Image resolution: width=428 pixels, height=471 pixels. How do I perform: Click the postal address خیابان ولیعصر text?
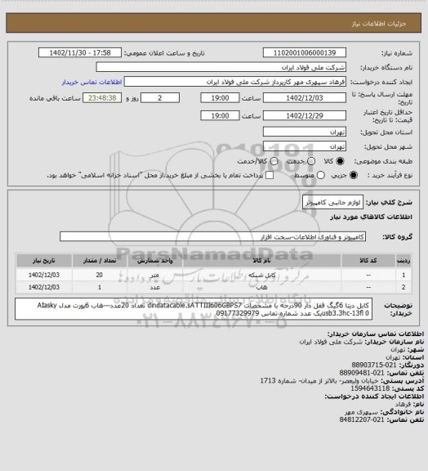point(319,380)
